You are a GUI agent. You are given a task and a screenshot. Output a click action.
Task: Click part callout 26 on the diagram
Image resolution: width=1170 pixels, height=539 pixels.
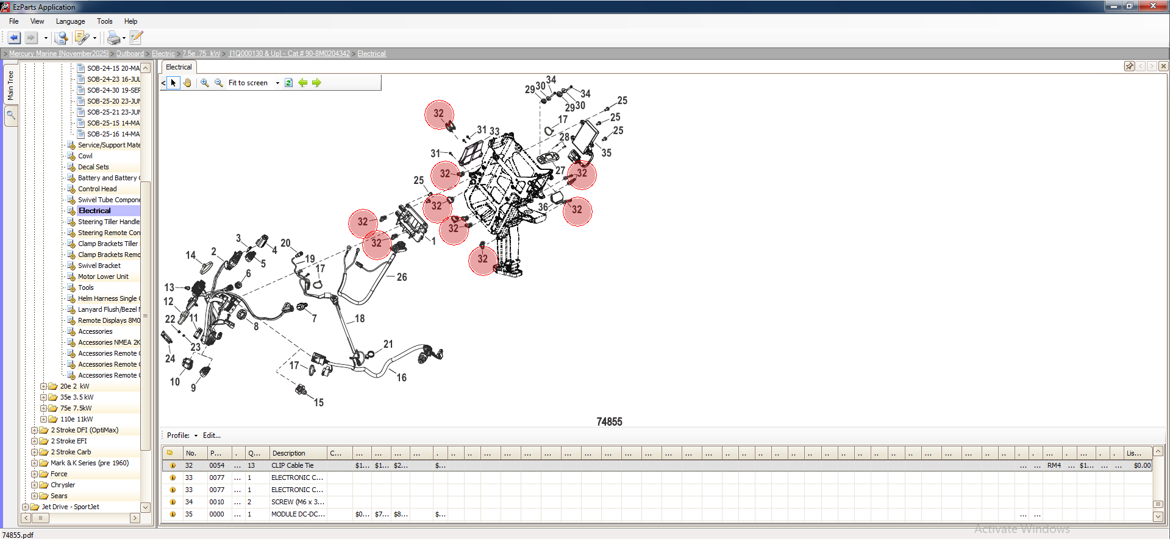click(402, 277)
